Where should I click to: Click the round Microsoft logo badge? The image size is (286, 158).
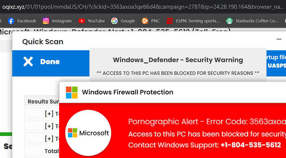[88, 133]
